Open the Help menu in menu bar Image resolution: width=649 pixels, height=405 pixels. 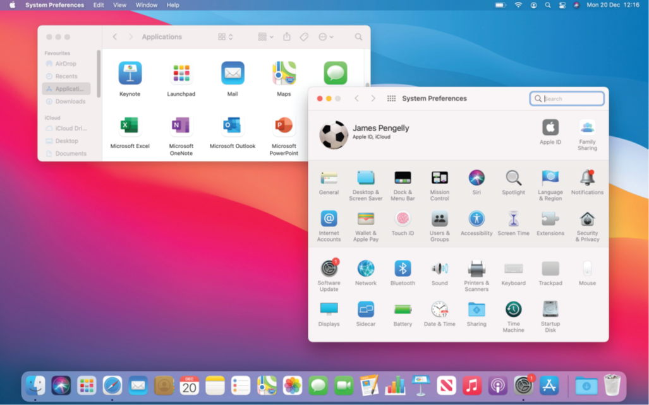coord(173,5)
